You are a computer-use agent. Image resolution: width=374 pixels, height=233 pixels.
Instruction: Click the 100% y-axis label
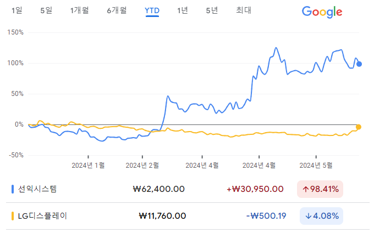[x=15, y=63]
